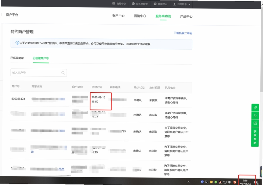The width and height of the screenshot is (263, 185).
Task: Click the 下载拓展二维码 link
Action: (183, 33)
